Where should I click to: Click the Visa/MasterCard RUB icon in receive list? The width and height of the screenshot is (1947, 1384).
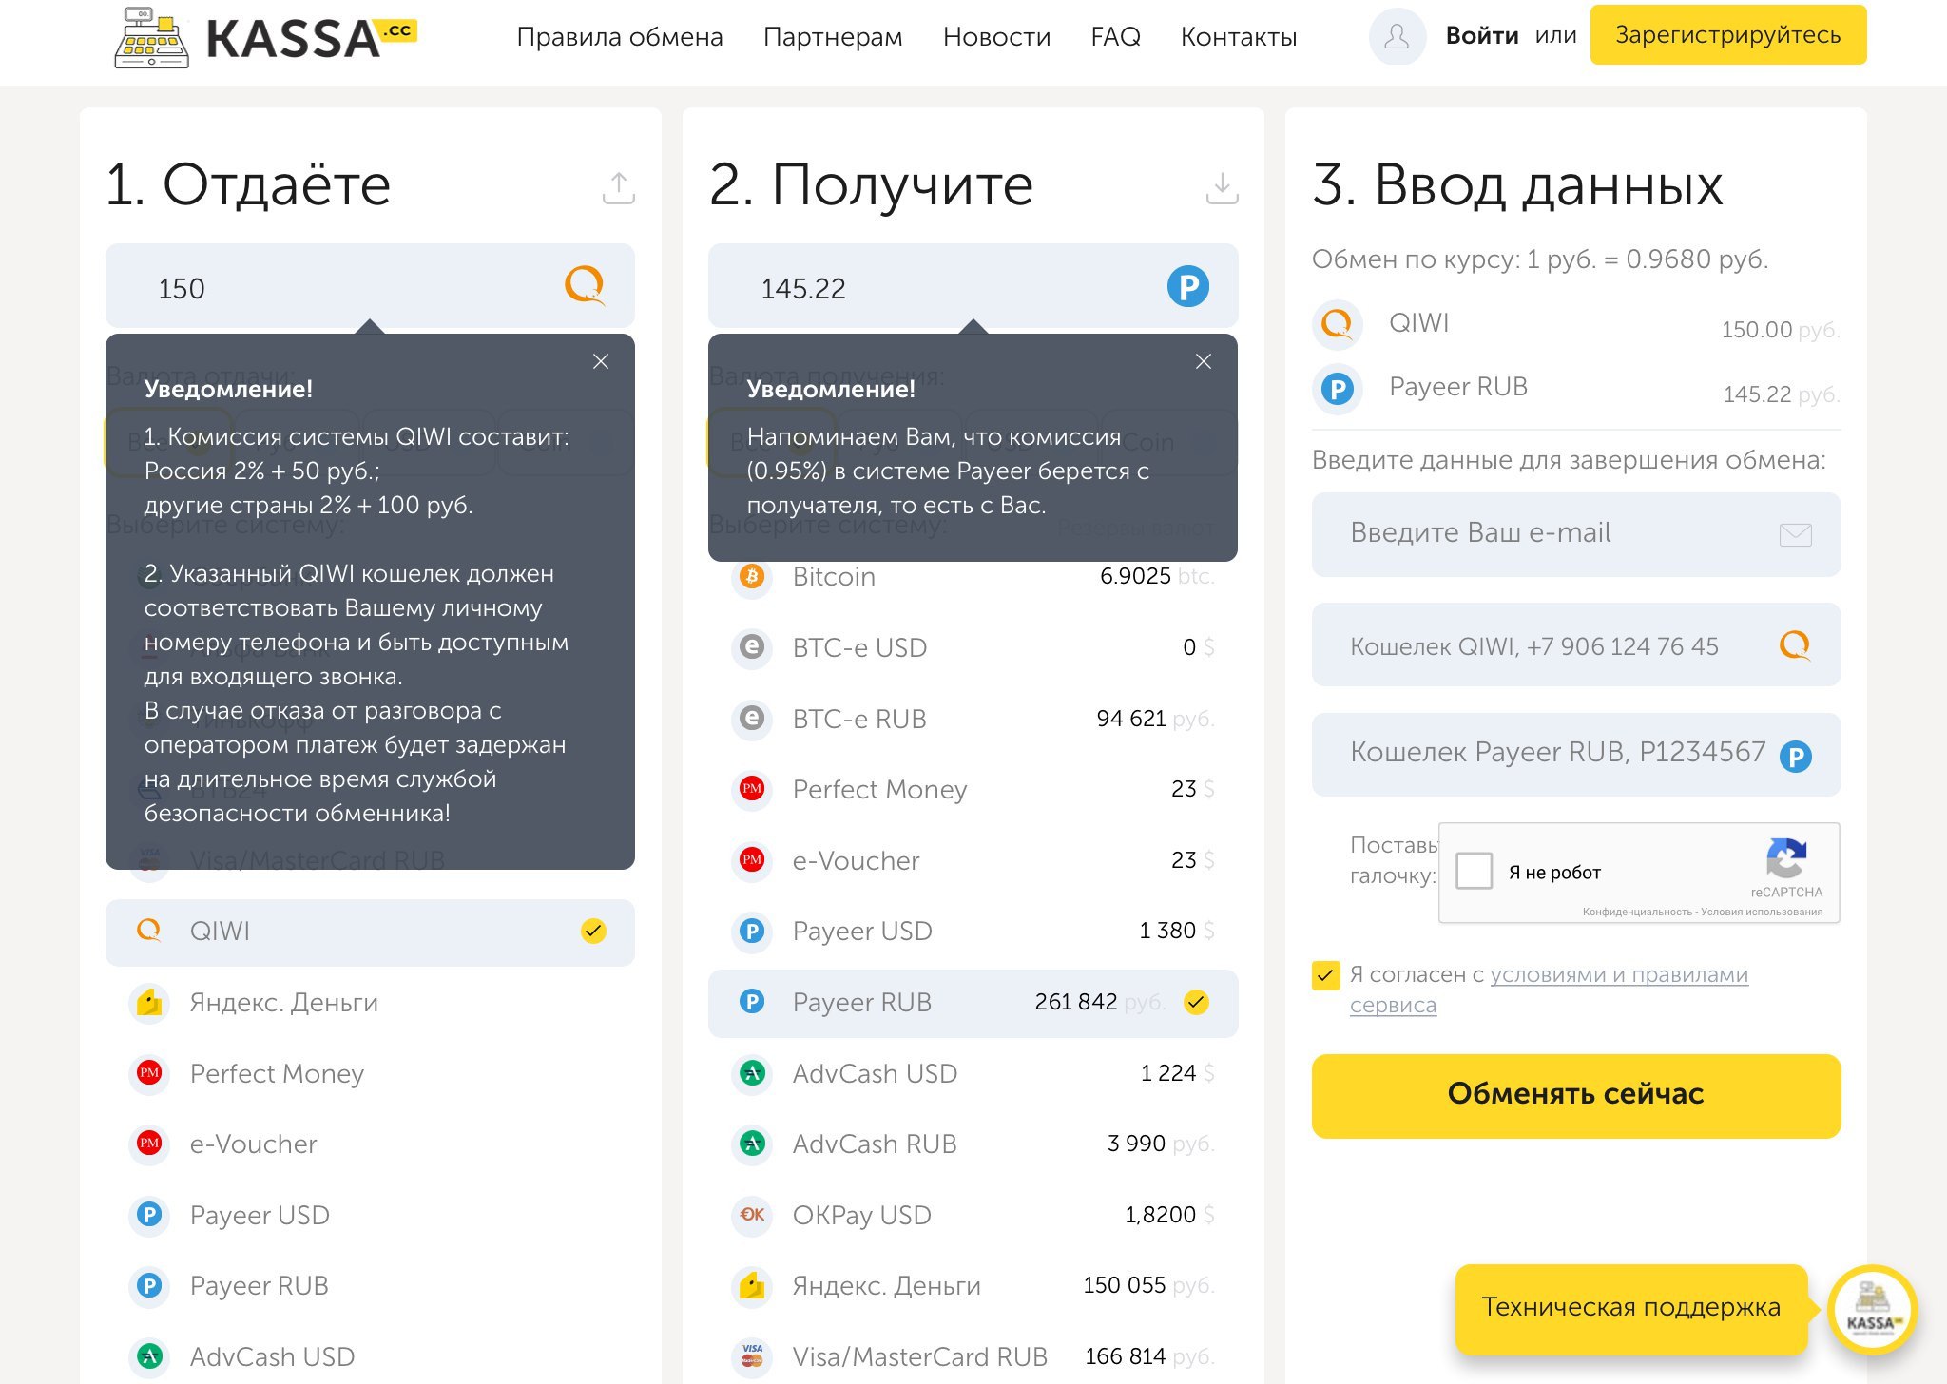click(x=752, y=1356)
